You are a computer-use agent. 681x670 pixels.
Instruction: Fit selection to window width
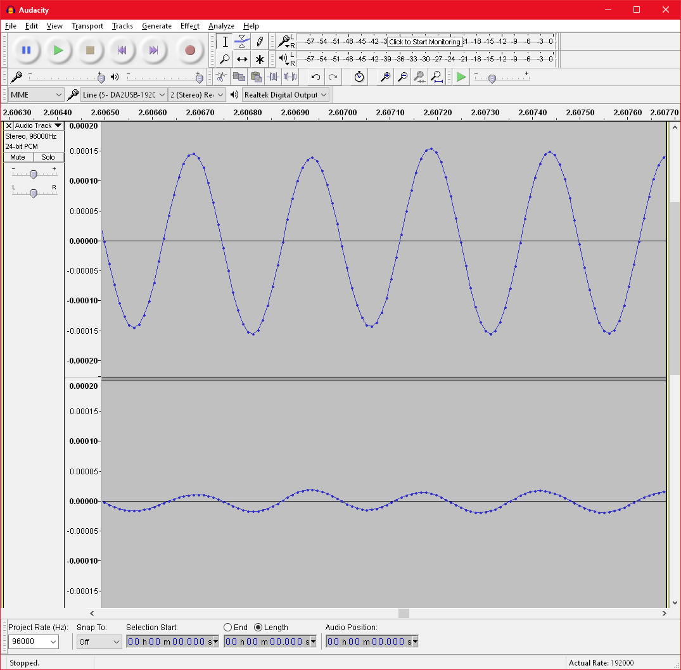pyautogui.click(x=419, y=77)
